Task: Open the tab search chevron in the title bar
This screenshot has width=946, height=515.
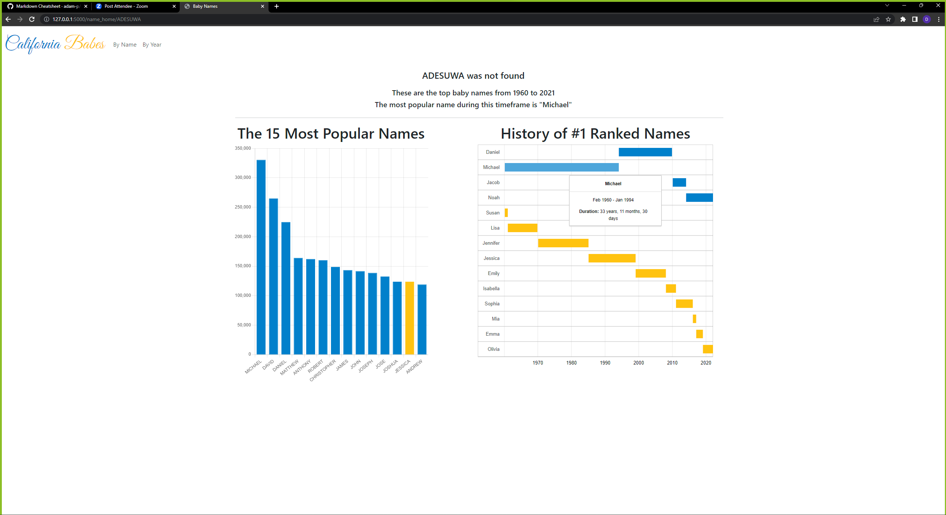Action: coord(887,5)
